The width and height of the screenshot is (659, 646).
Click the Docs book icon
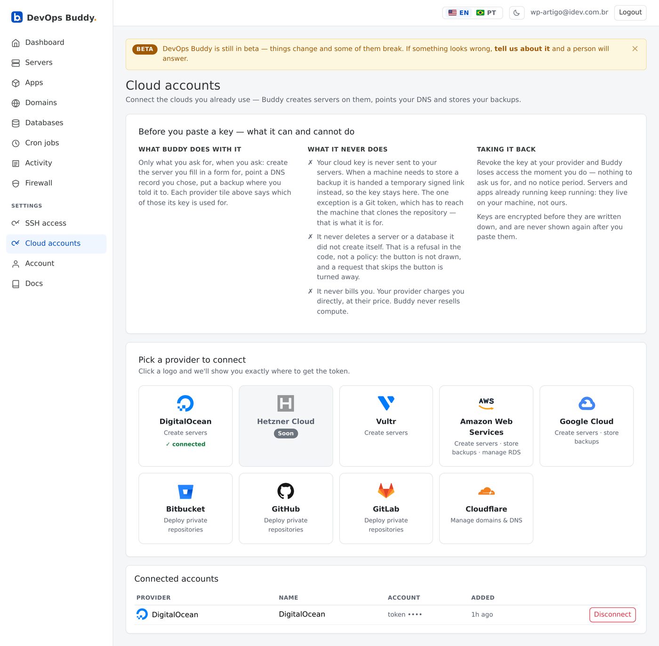(16, 284)
